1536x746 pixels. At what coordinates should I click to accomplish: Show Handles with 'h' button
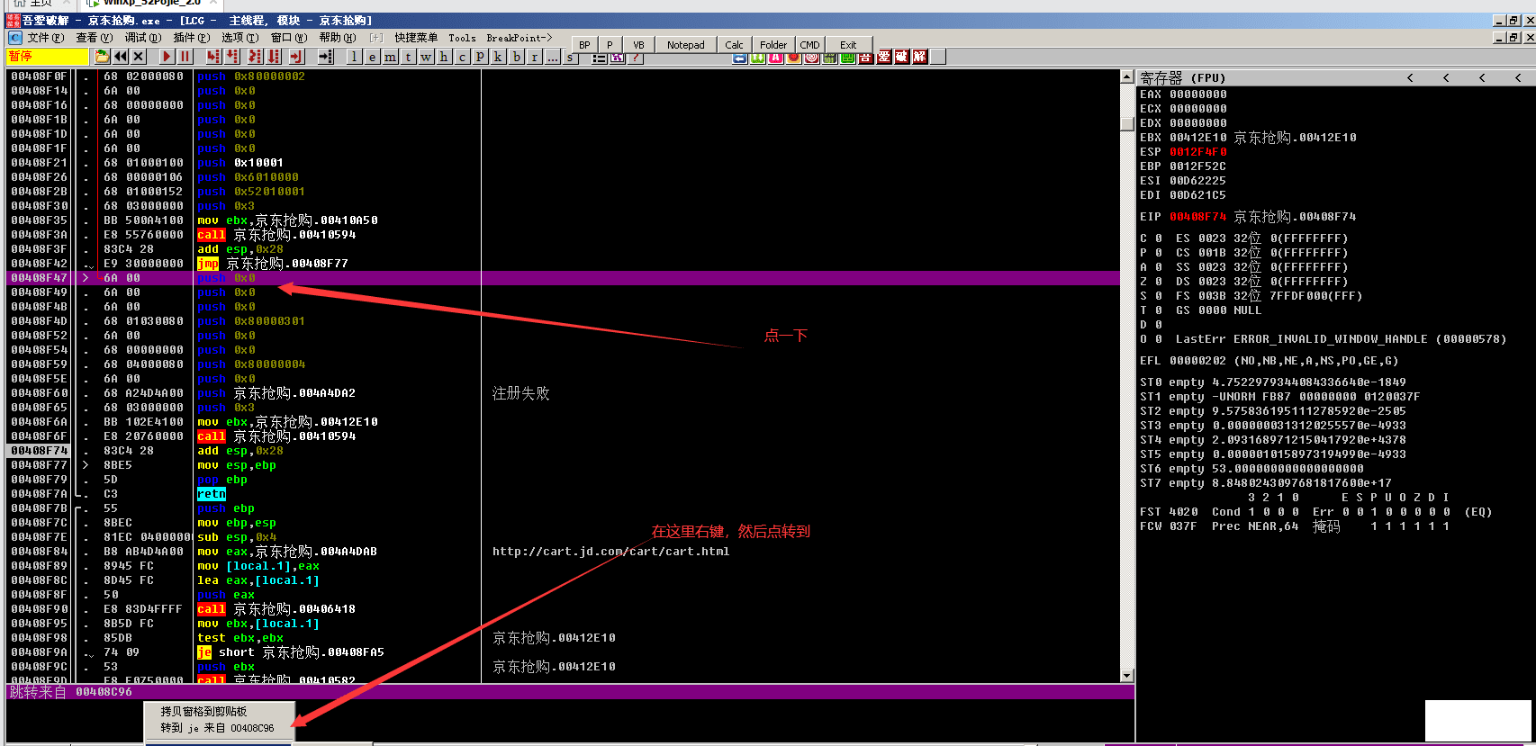pyautogui.click(x=444, y=57)
